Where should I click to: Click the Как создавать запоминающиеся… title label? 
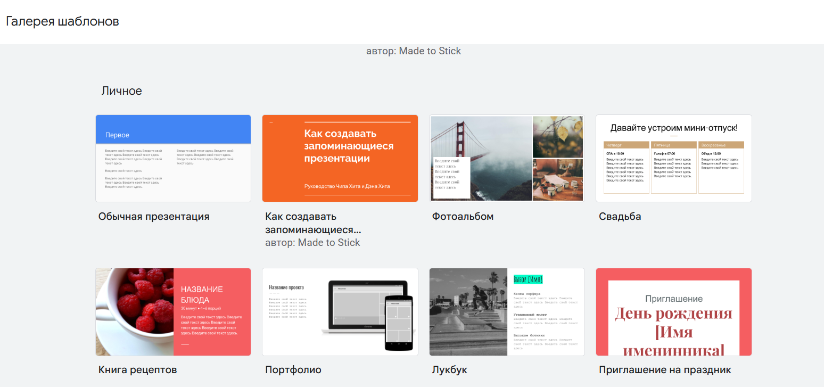tap(313, 223)
